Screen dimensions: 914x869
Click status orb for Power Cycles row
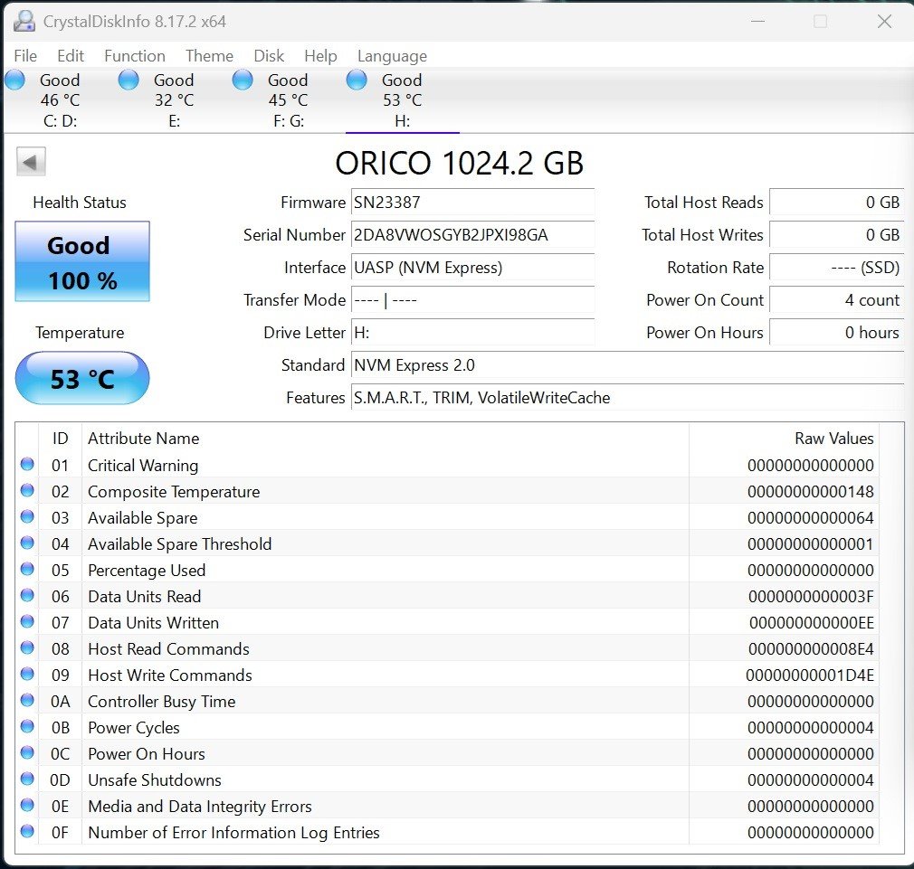tap(27, 726)
